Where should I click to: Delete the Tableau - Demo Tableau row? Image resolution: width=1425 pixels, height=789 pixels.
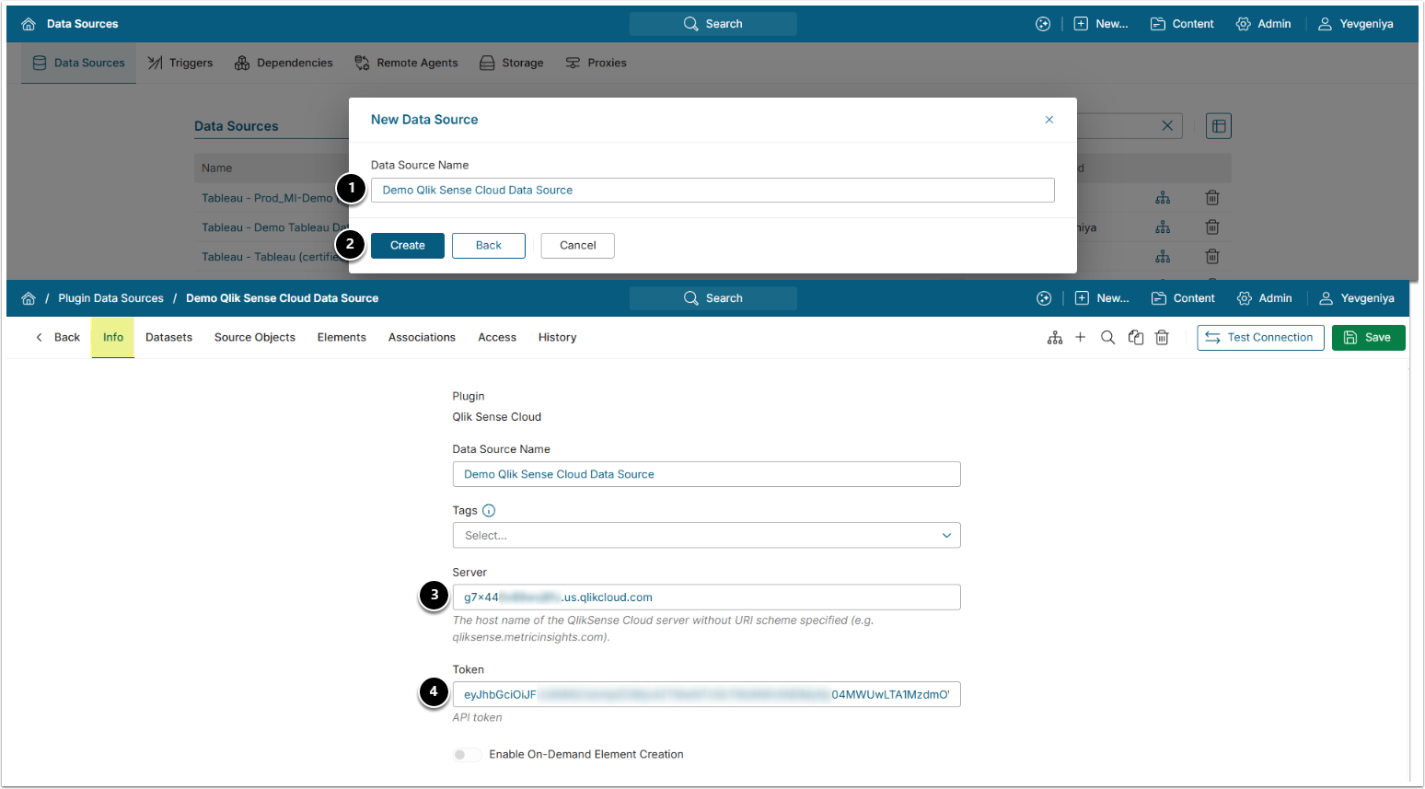click(1212, 227)
